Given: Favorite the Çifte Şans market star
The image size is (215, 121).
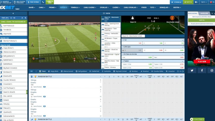Looking at the screenshot, I should 123,47.
